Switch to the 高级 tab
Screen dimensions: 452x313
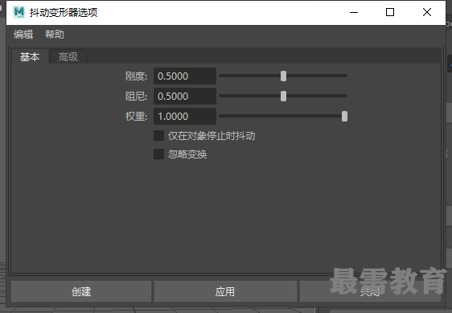(68, 57)
